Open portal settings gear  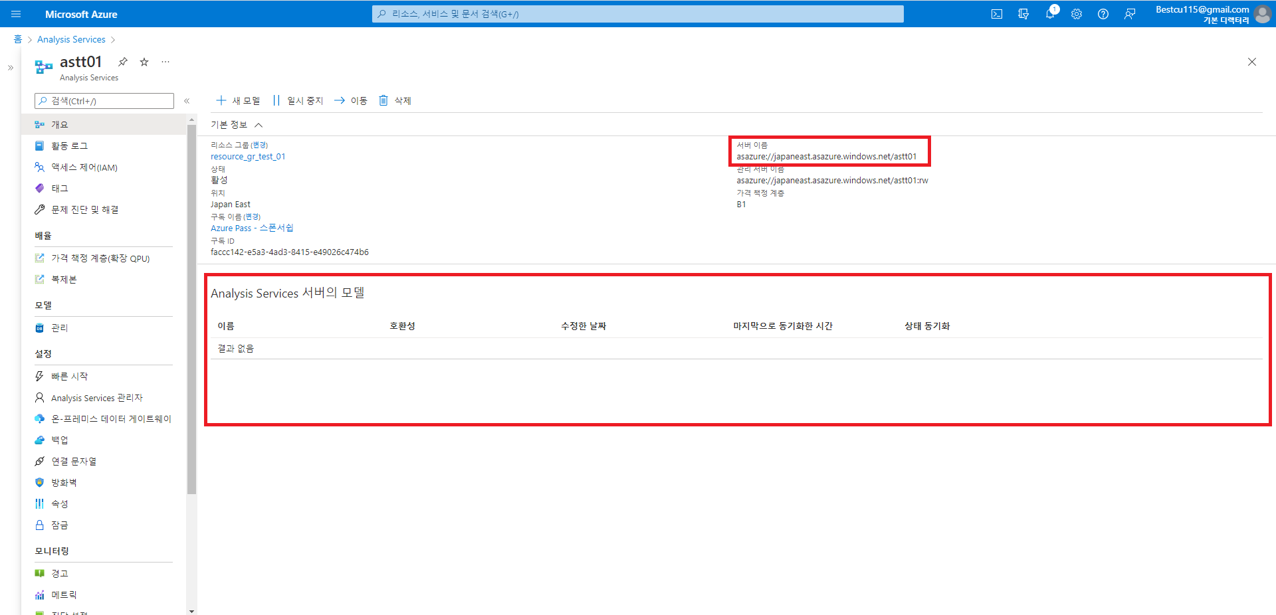1077,14
